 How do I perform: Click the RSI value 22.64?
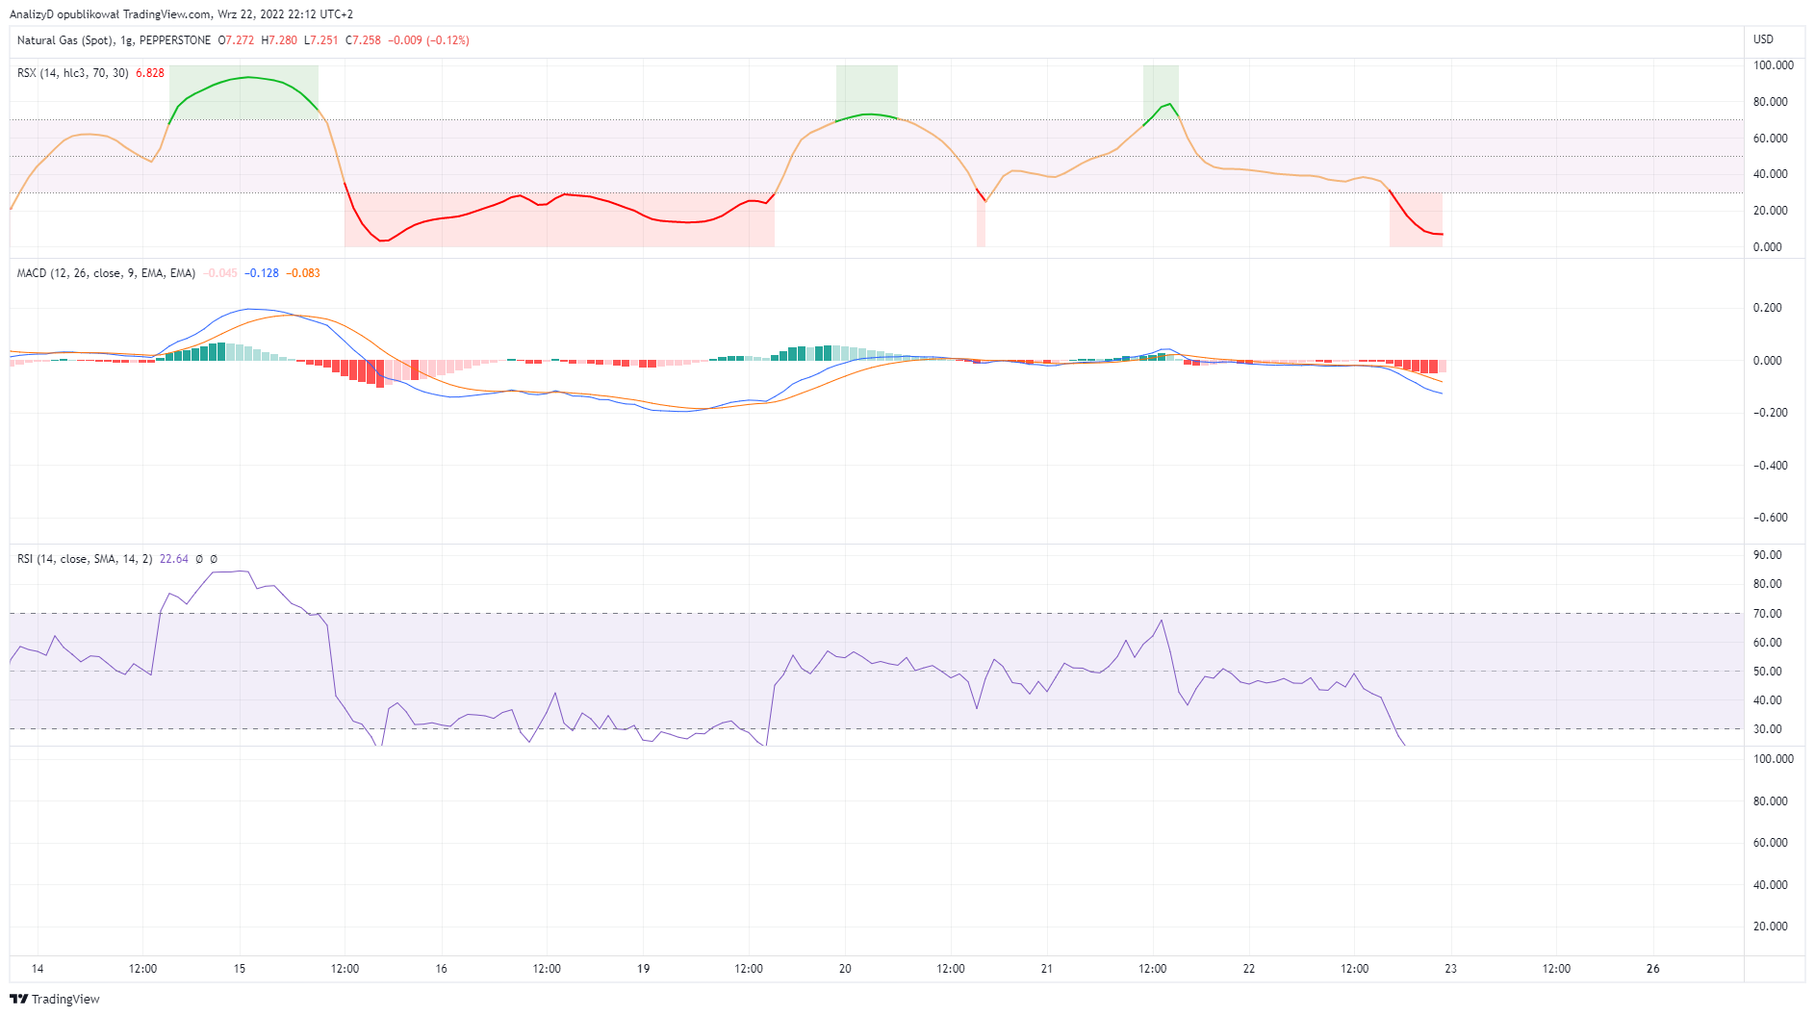(x=174, y=559)
